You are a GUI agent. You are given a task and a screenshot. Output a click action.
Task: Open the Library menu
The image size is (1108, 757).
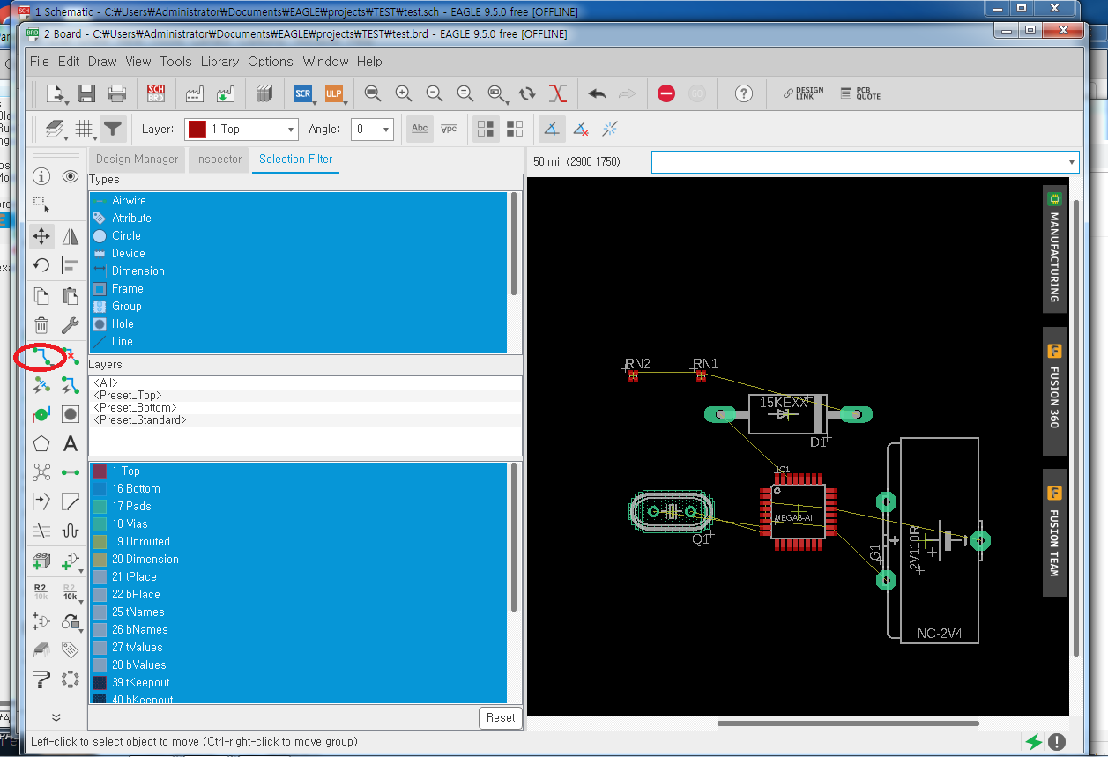coord(219,62)
